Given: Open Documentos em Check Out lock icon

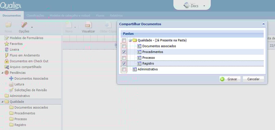Looking at the screenshot, I should point(7,61).
